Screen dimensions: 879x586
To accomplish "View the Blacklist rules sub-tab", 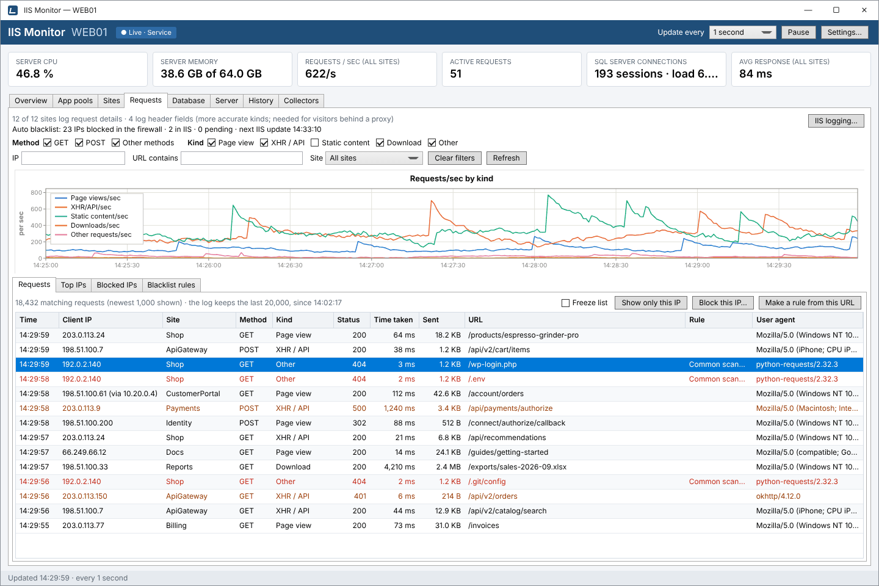I will point(172,285).
